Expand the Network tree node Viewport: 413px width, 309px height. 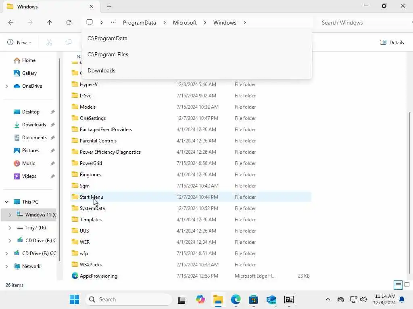pos(6,266)
